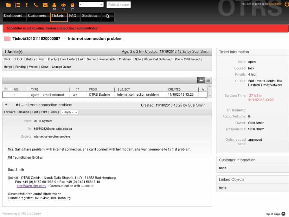Change ticket Priority link
Screen dimensions: 289x217
[52, 59]
